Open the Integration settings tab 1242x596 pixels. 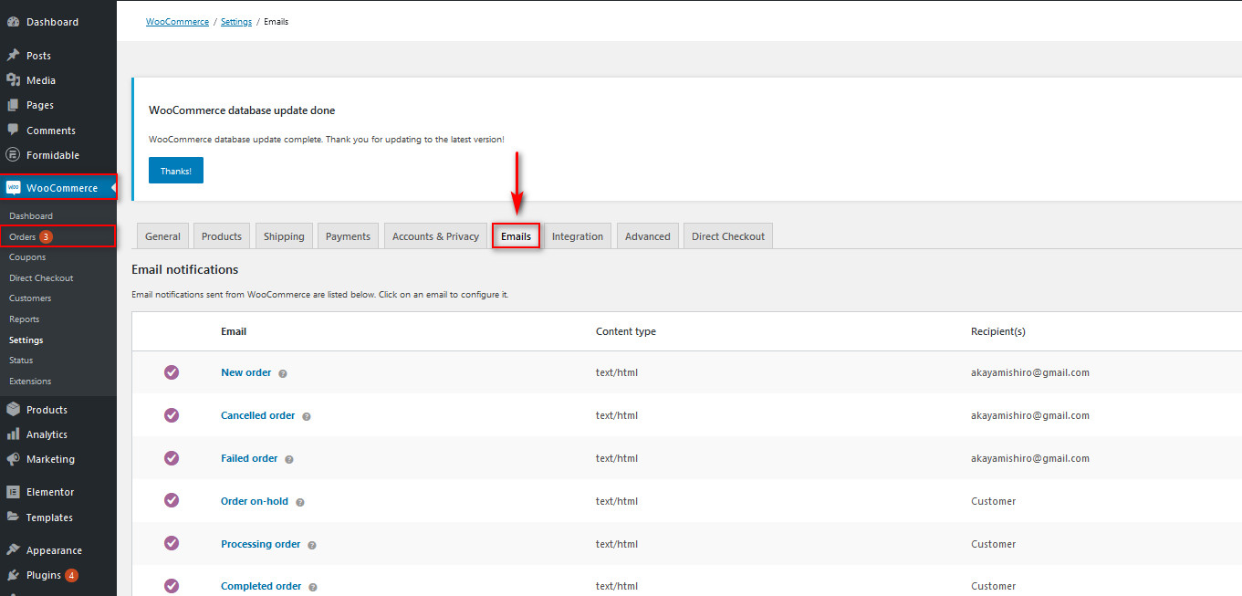[x=578, y=236]
